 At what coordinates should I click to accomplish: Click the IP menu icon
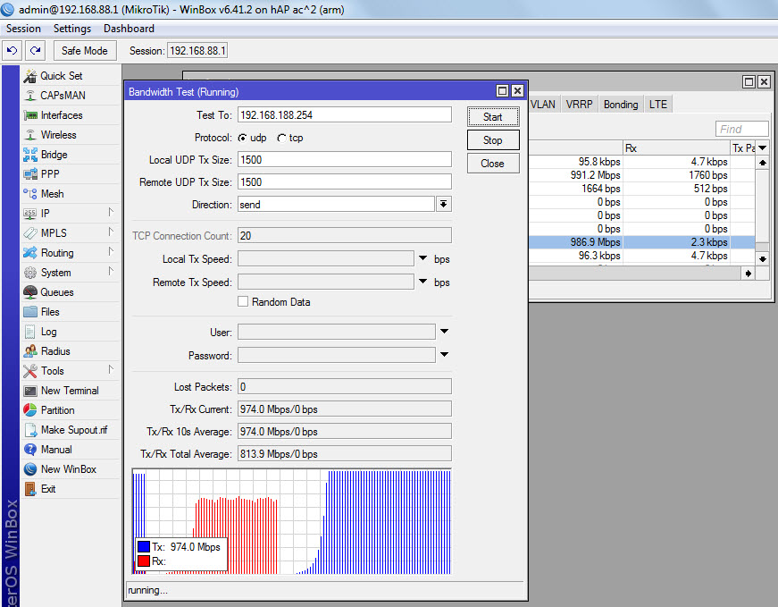[30, 214]
